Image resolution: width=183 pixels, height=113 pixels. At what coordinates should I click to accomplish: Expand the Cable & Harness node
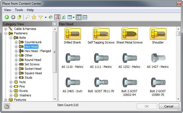(6, 29)
